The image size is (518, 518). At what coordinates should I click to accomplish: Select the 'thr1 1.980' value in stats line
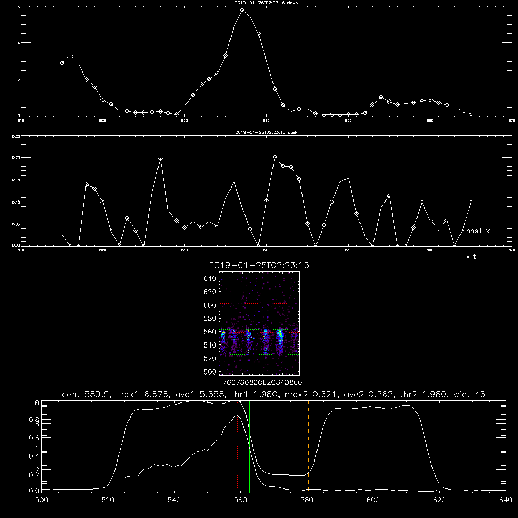255,394
